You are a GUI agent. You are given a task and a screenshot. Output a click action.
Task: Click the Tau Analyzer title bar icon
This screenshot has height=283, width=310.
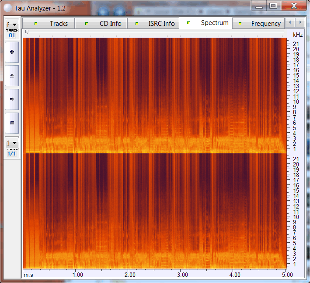click(8, 8)
